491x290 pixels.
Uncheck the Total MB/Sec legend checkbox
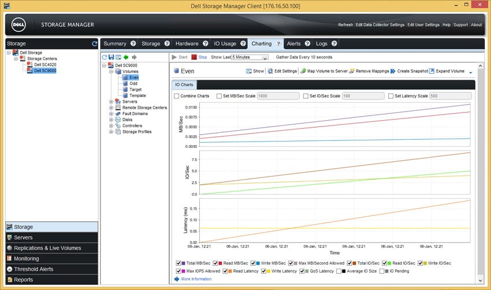178,263
